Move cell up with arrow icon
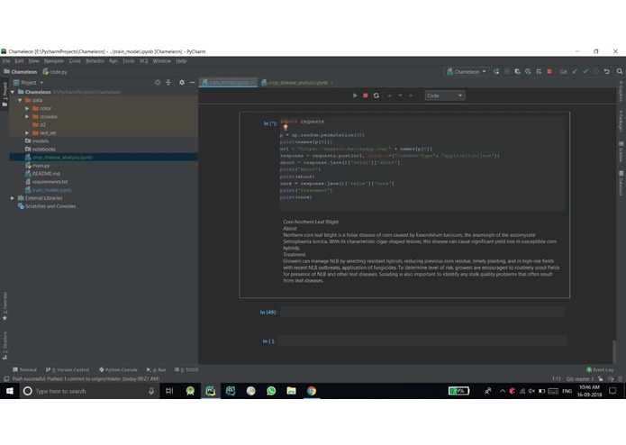The width and height of the screenshot is (626, 445). tap(390, 95)
